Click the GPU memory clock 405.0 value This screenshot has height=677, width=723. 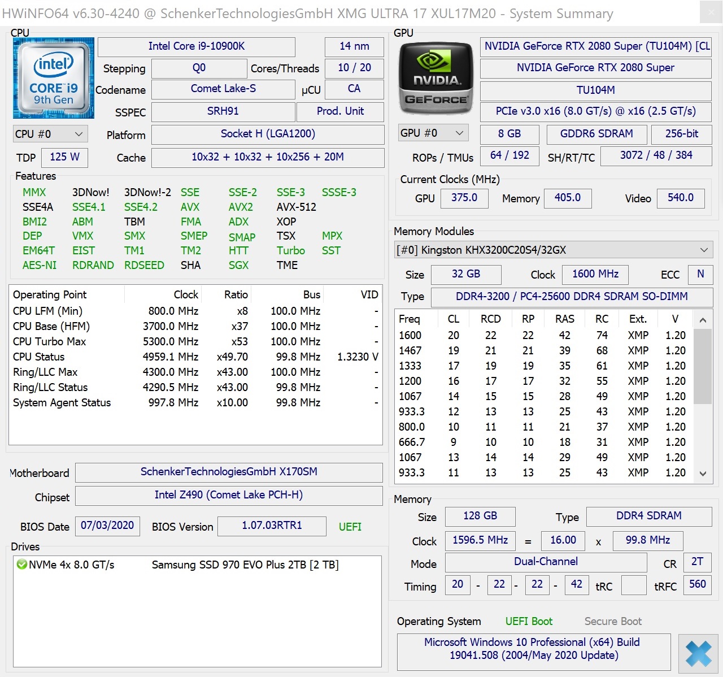(568, 198)
